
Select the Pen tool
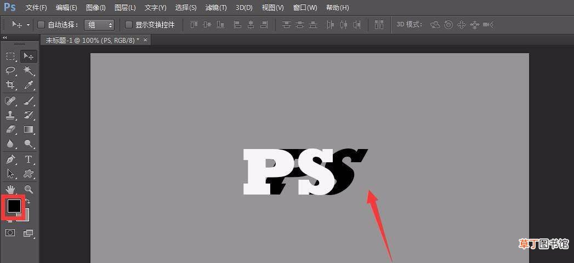coord(10,159)
